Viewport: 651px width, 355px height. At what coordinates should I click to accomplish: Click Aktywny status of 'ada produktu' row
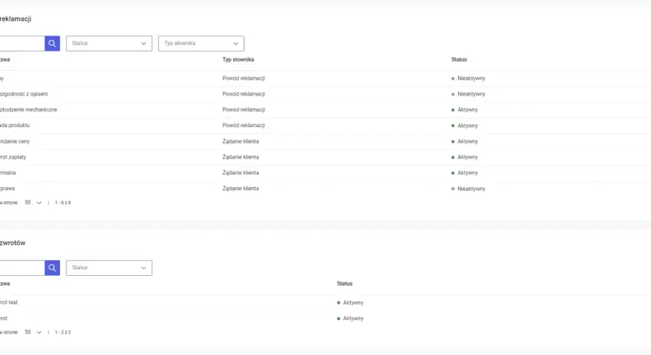point(465,126)
